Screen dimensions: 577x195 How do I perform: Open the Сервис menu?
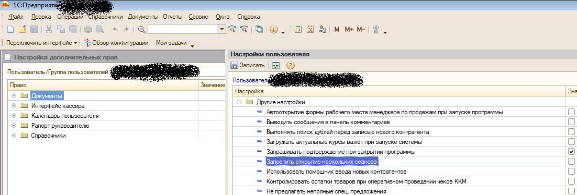[198, 17]
